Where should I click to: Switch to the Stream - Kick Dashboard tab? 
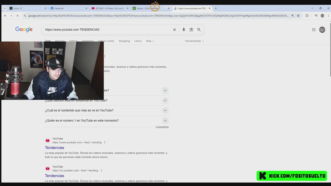(x=151, y=8)
